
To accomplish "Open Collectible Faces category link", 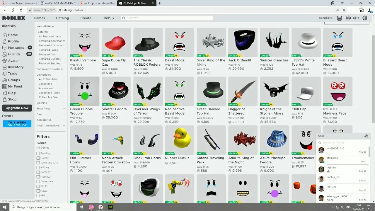I will point(49,93).
